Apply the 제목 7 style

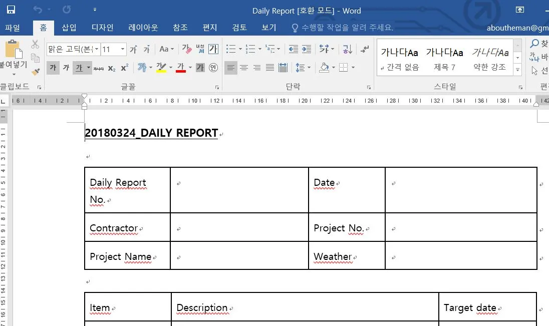coord(445,59)
